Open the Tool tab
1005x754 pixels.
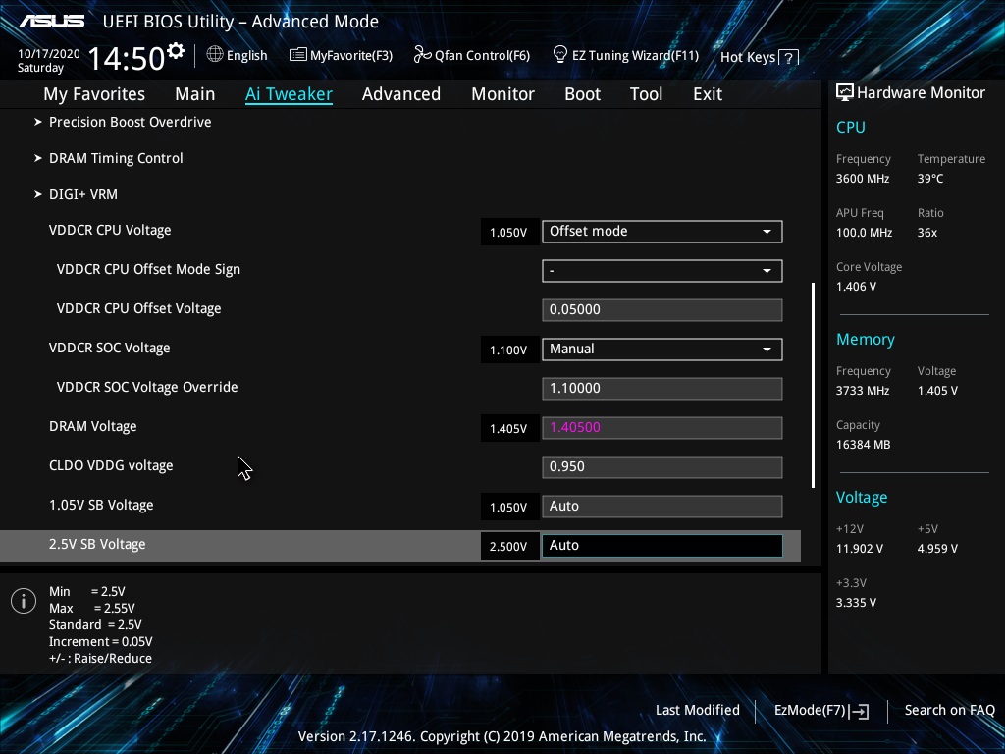pyautogui.click(x=646, y=94)
